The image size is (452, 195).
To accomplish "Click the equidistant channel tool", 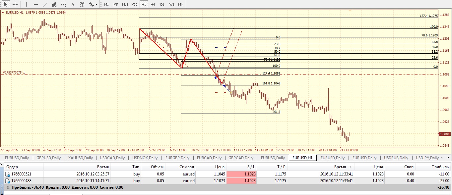I will [x=54, y=5].
